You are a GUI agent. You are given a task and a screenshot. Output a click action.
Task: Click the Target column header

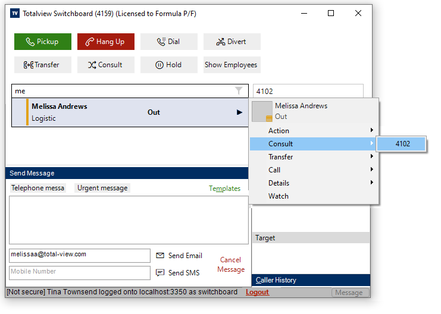311,238
